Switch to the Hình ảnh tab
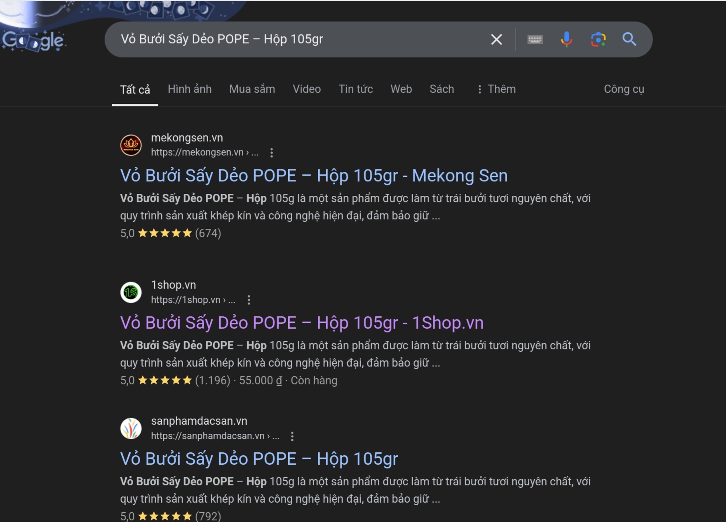Screen dimensions: 726x522 click(189, 89)
